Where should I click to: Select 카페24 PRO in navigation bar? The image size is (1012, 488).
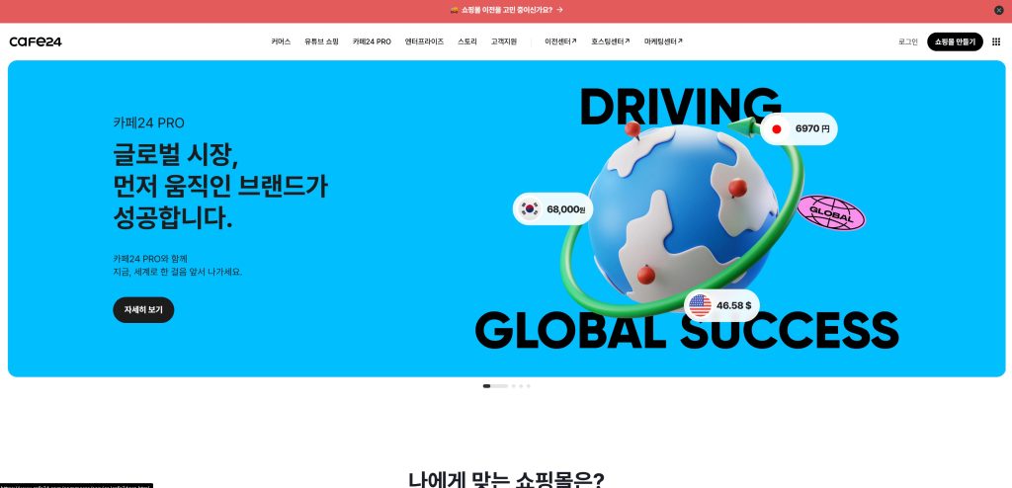pyautogui.click(x=372, y=41)
